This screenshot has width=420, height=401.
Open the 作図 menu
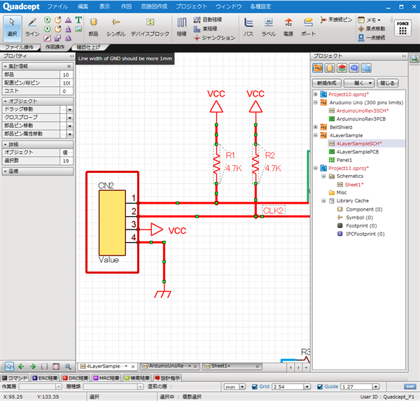(126, 6)
